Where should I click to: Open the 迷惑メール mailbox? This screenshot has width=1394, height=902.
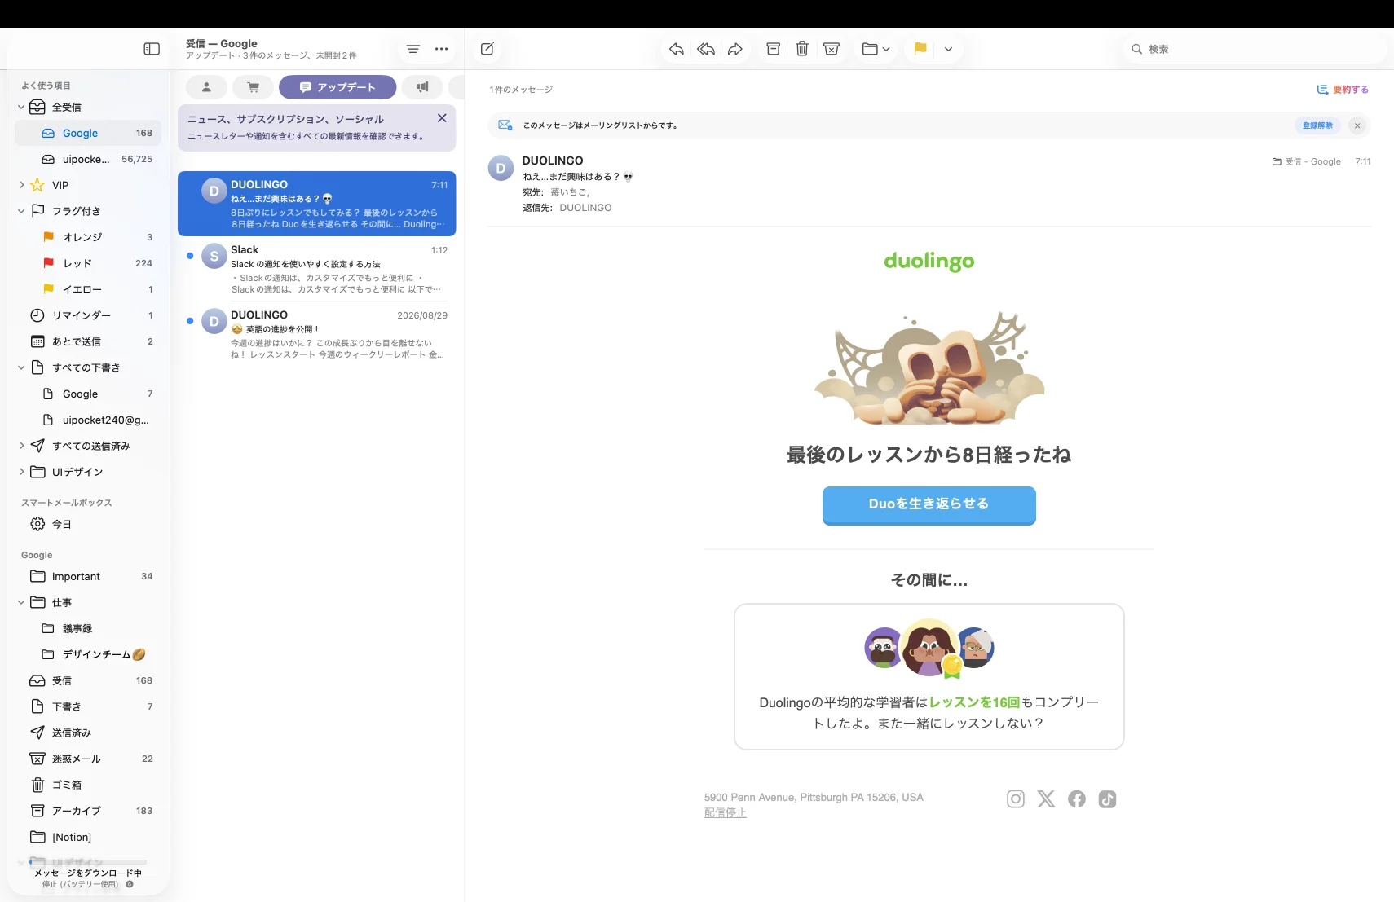click(88, 759)
